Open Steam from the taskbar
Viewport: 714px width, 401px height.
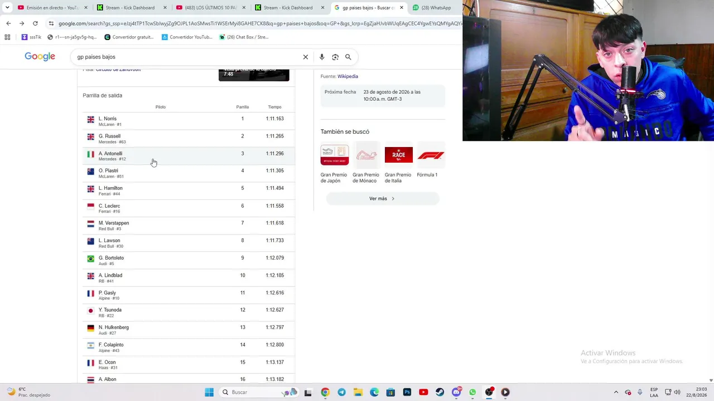pyautogui.click(x=440, y=392)
